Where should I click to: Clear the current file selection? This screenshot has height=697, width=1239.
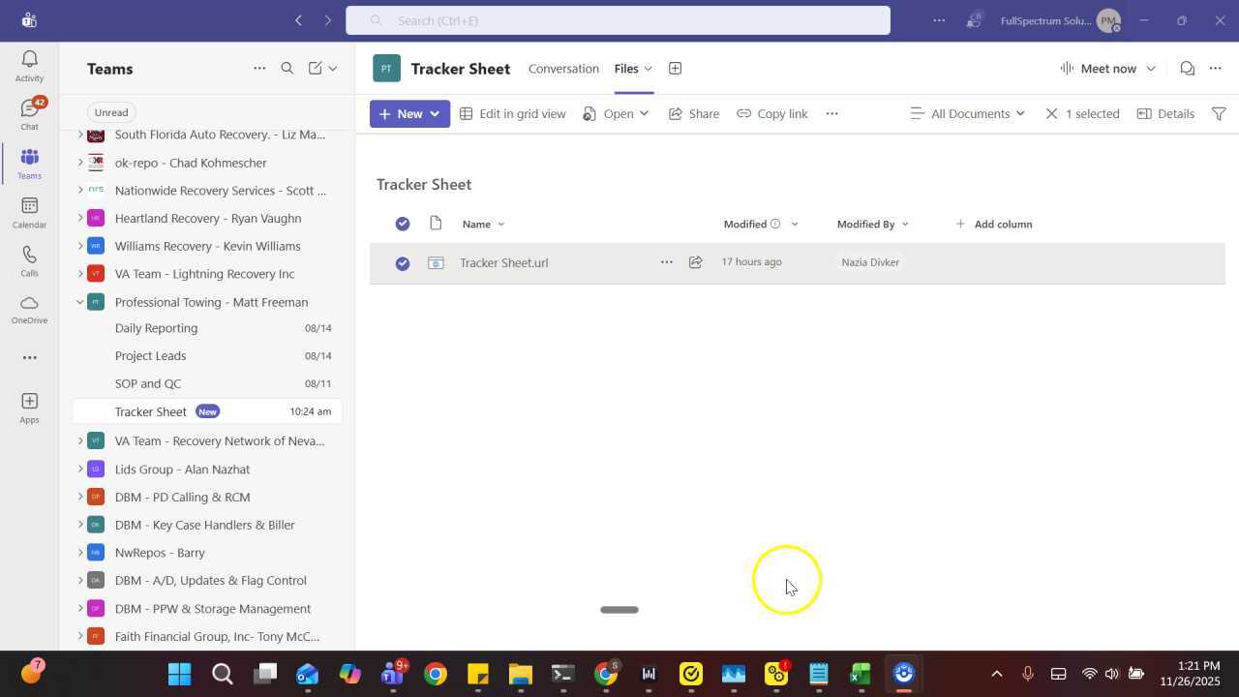(x=1051, y=114)
